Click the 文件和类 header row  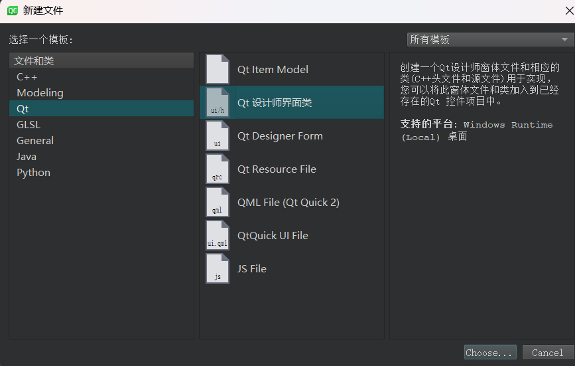101,60
